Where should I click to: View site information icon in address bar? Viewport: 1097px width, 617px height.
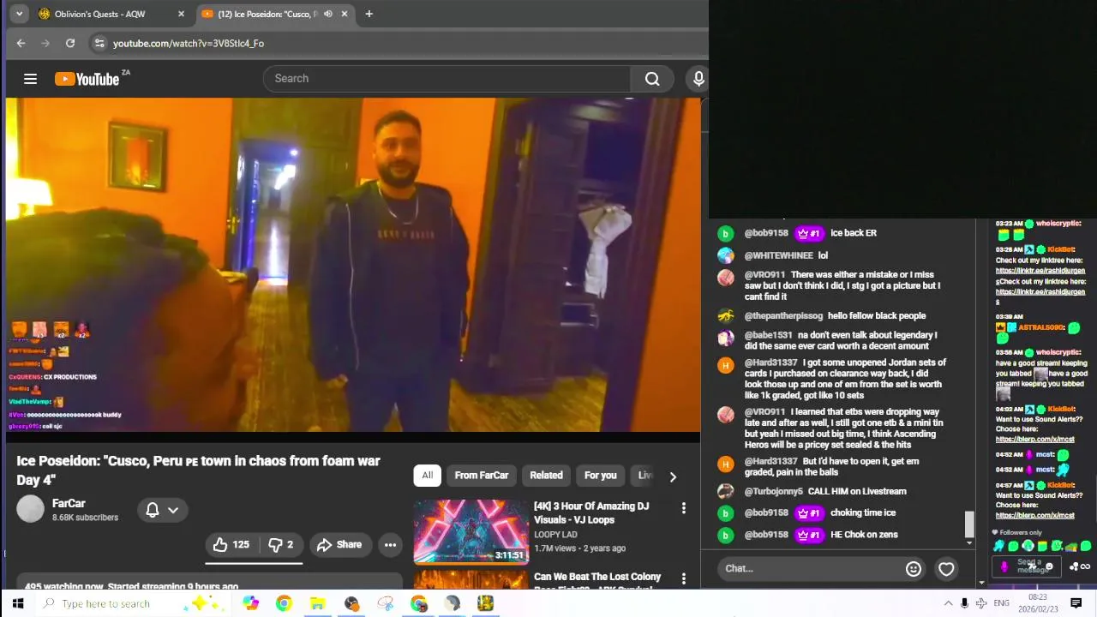pyautogui.click(x=99, y=43)
